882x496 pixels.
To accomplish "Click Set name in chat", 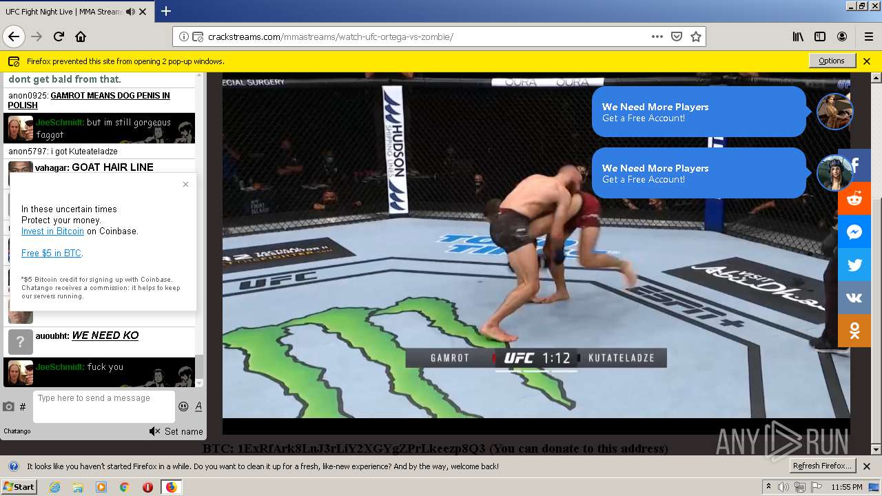I will click(x=183, y=431).
